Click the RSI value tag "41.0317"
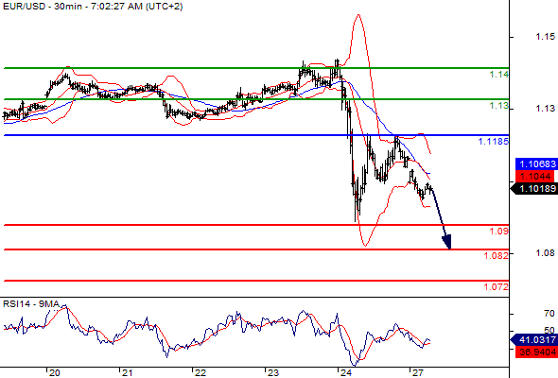Image resolution: width=558 pixels, height=378 pixels. tap(535, 339)
